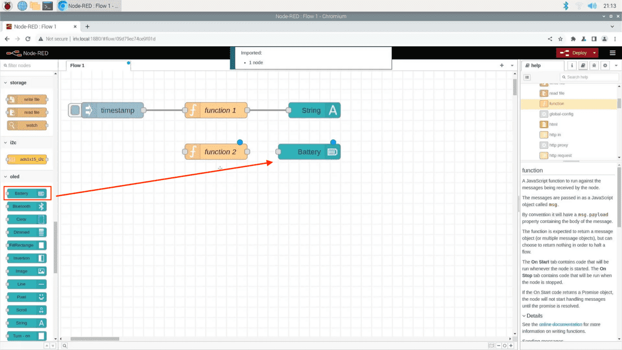Collapse the Details section in help
Screen dimensions: 622x350
point(532,316)
